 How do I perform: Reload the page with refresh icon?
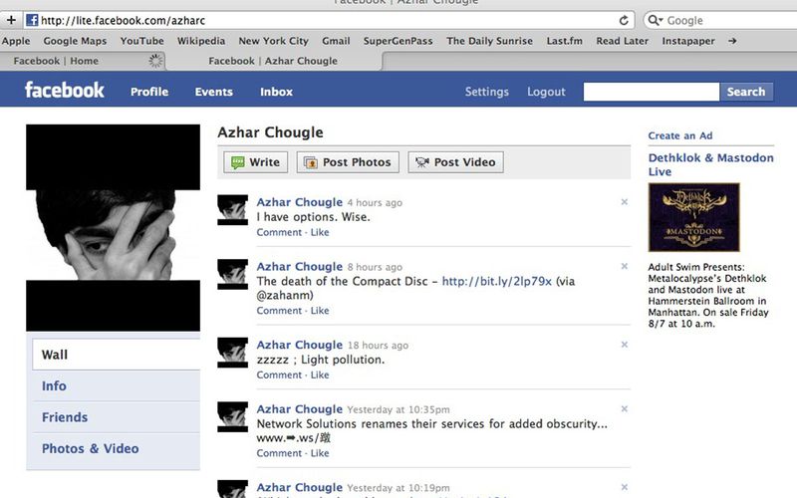coord(624,20)
